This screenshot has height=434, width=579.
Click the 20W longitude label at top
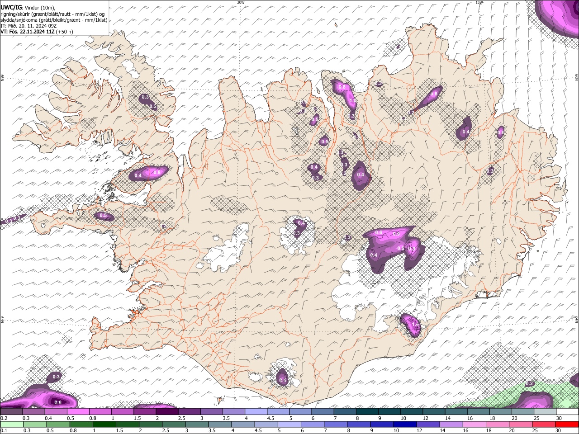(x=241, y=2)
